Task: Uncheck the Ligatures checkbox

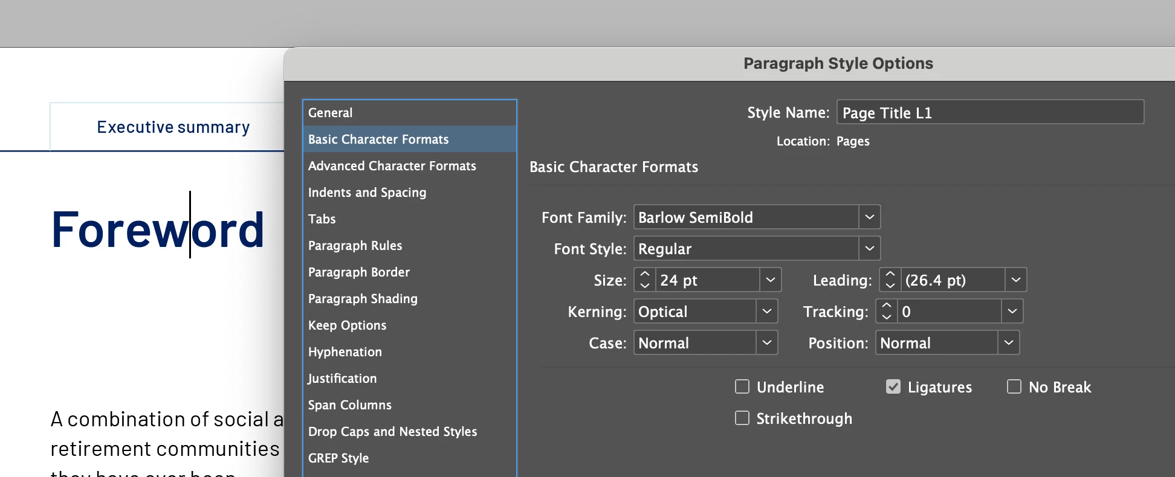Action: (893, 386)
